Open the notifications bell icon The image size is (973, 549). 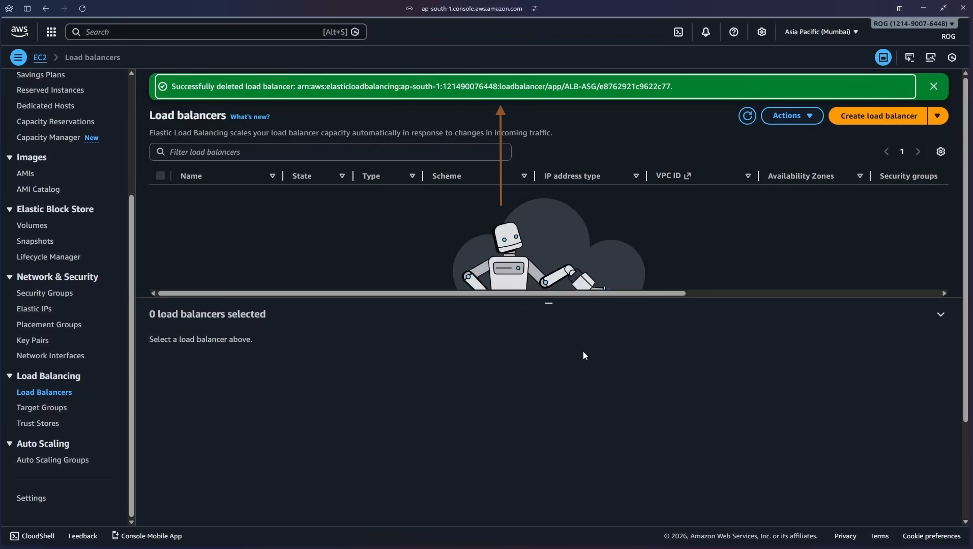(x=706, y=32)
